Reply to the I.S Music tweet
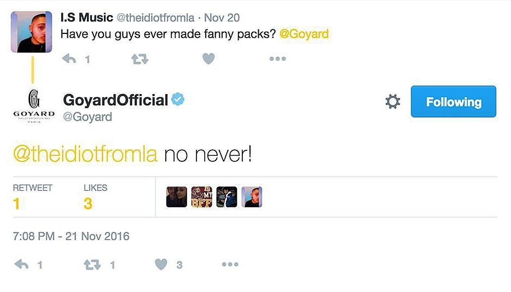The height and width of the screenshot is (292, 511). click(69, 59)
